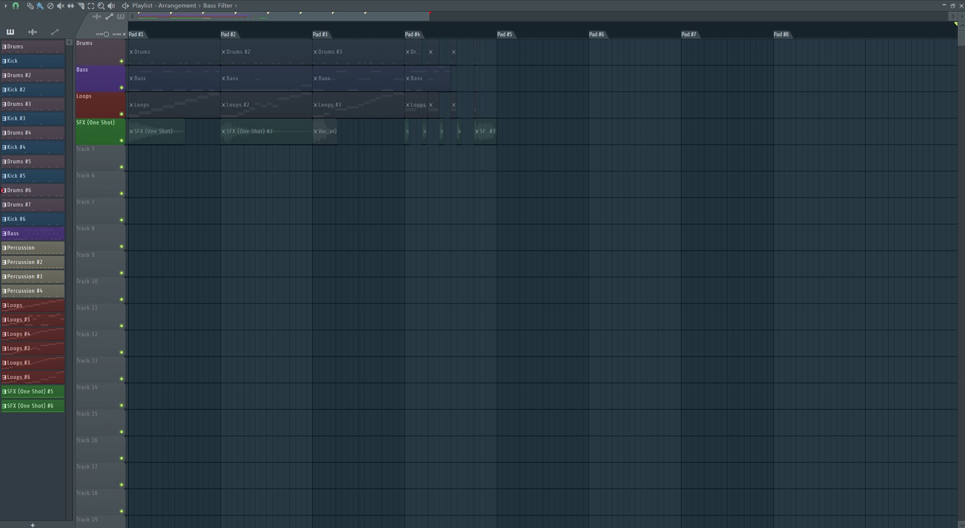Click the Bass Filter breadcrumb label
This screenshot has width=965, height=528.
click(217, 6)
